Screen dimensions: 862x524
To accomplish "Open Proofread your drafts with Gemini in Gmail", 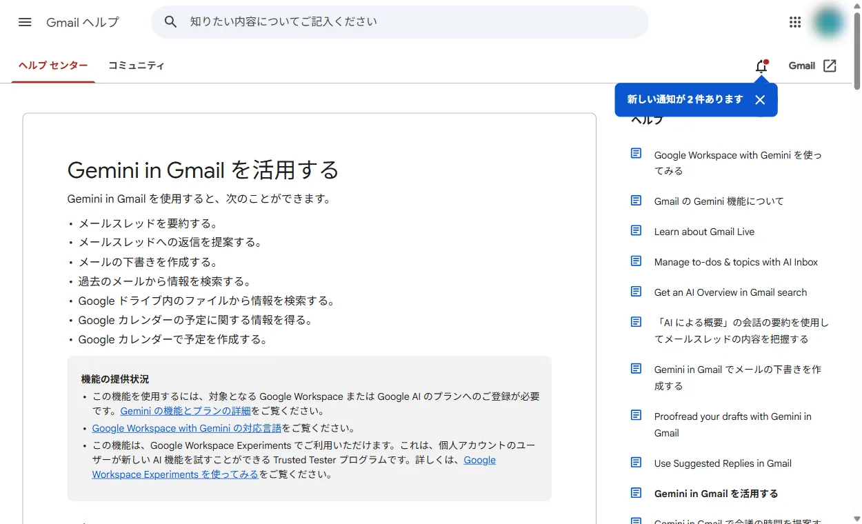I will click(733, 425).
